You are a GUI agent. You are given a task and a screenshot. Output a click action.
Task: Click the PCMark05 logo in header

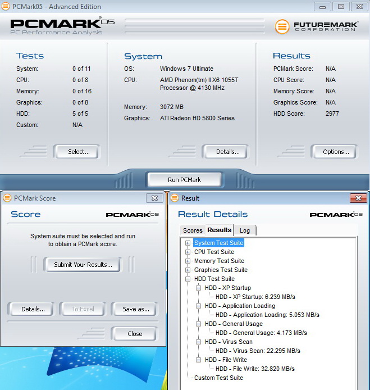[62, 26]
